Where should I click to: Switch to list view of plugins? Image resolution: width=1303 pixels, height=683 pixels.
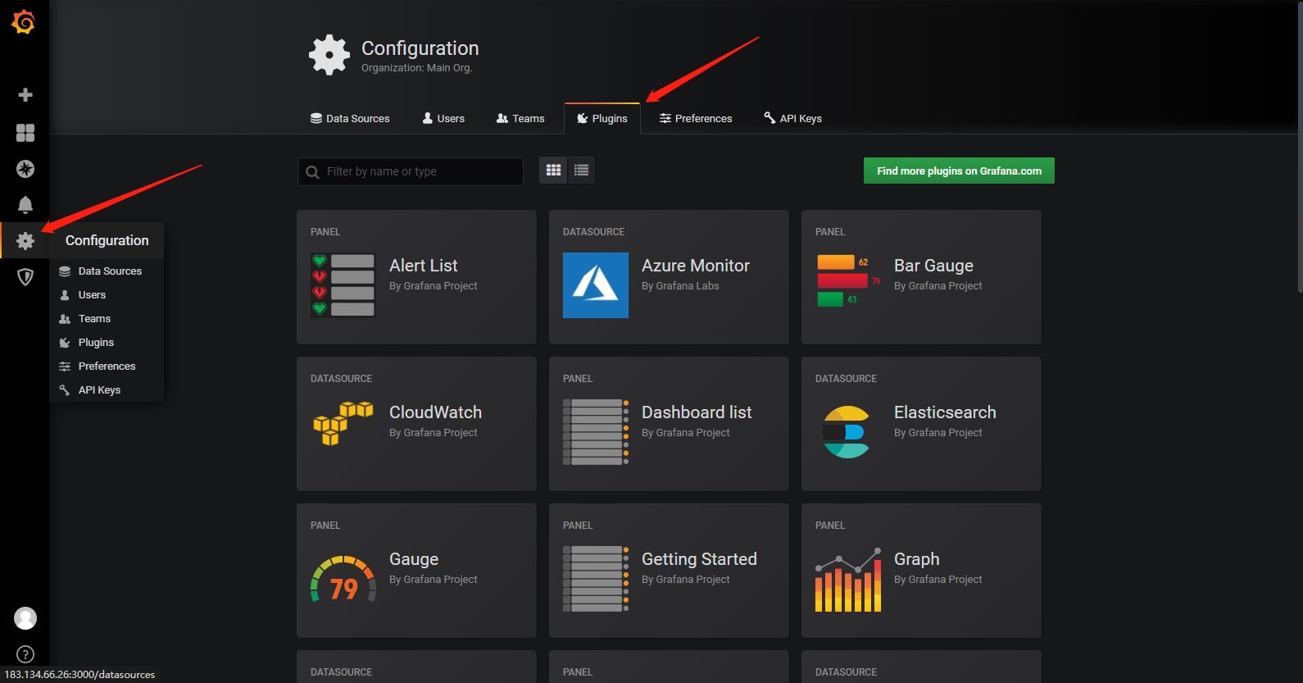tap(581, 171)
